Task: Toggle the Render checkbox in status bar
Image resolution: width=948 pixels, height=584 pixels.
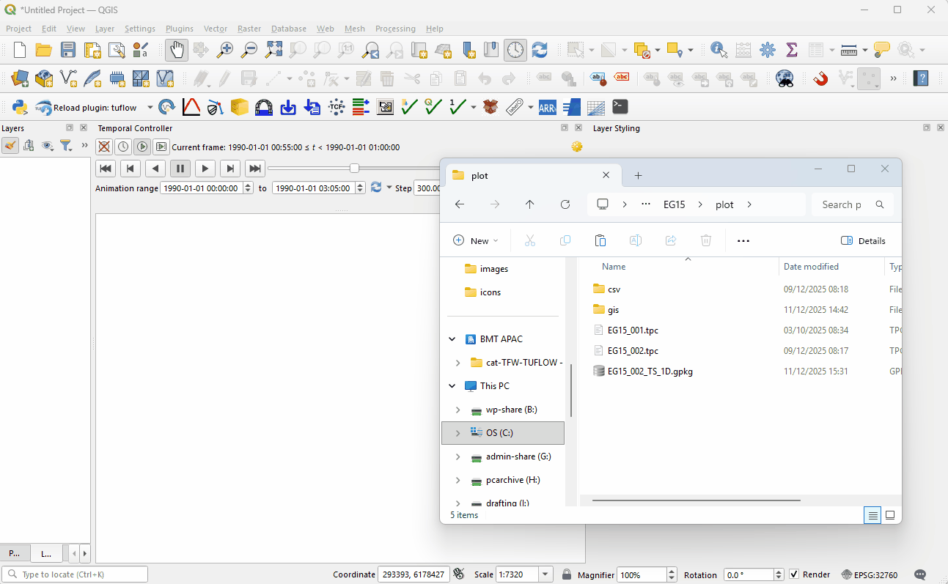Action: point(795,574)
